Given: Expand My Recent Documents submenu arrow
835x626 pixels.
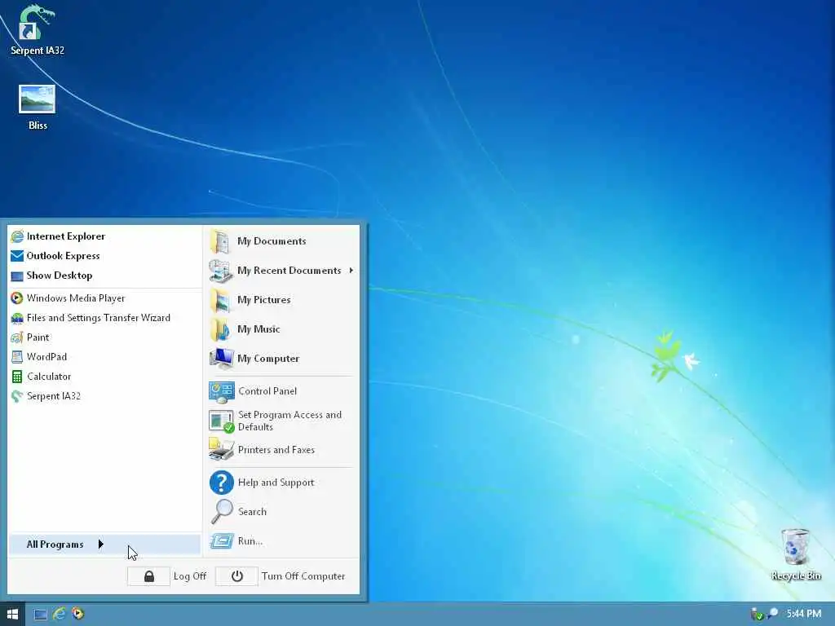Looking at the screenshot, I should [351, 271].
